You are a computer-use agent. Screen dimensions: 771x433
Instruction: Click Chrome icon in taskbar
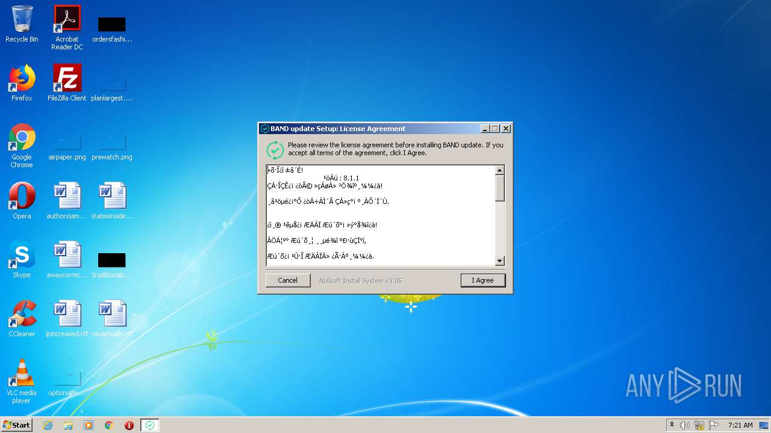pos(109,425)
